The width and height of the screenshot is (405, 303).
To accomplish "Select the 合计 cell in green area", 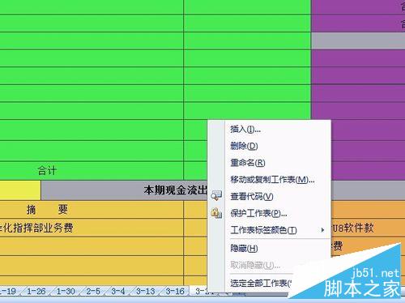I will [92, 171].
